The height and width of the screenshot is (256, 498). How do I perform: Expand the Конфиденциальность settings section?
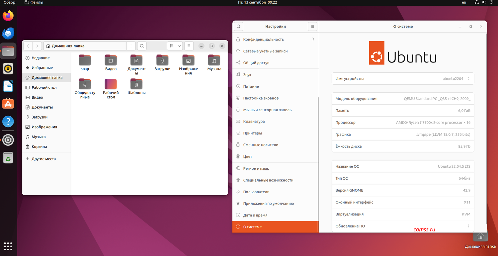(x=276, y=40)
